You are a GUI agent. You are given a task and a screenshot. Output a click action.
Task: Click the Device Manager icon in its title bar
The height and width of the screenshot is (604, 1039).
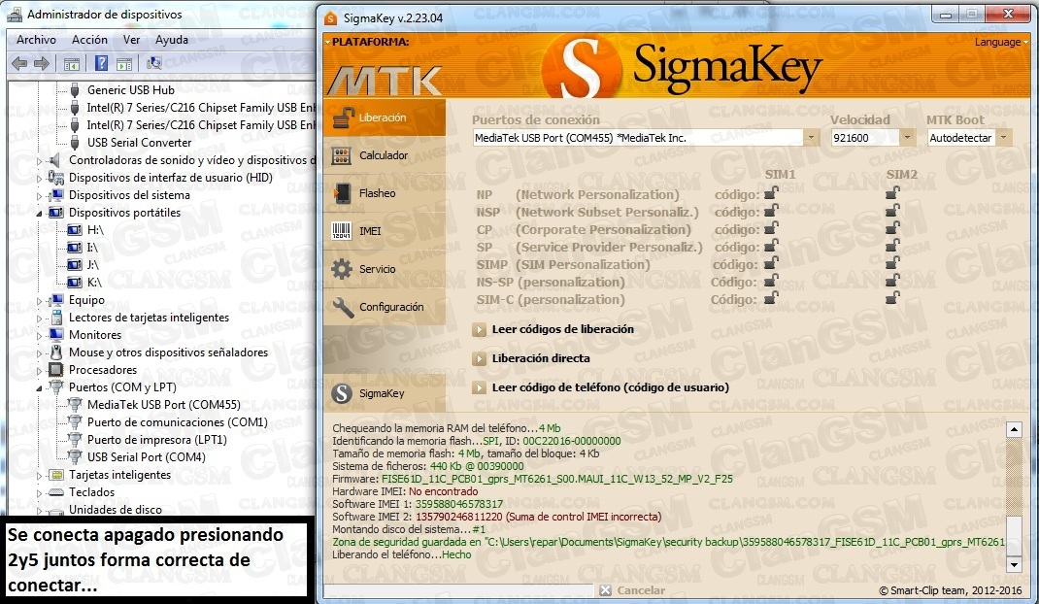[x=14, y=15]
